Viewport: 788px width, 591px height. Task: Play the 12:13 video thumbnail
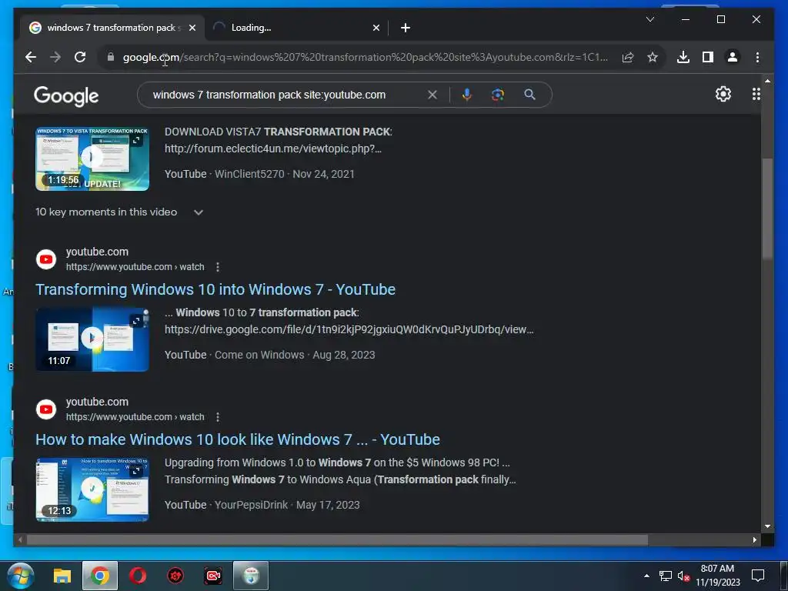[92, 490]
